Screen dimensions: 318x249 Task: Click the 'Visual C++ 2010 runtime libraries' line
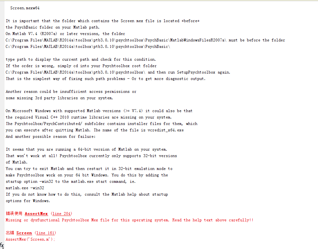pyautogui.click(x=89, y=117)
